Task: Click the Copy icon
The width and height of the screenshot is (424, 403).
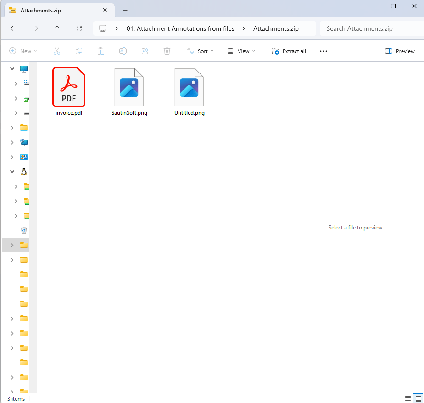Action: coord(79,51)
